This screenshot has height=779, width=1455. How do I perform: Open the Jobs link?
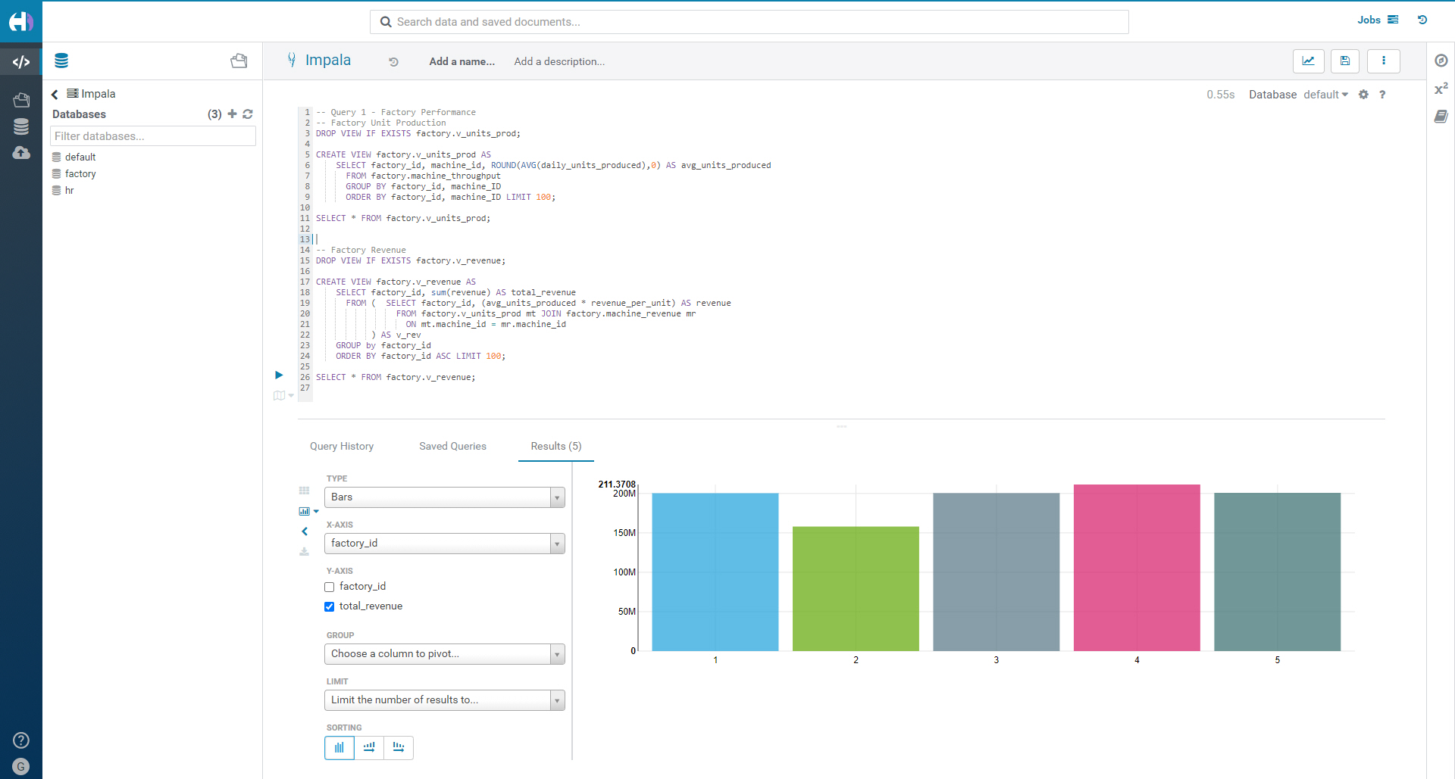pos(1377,20)
